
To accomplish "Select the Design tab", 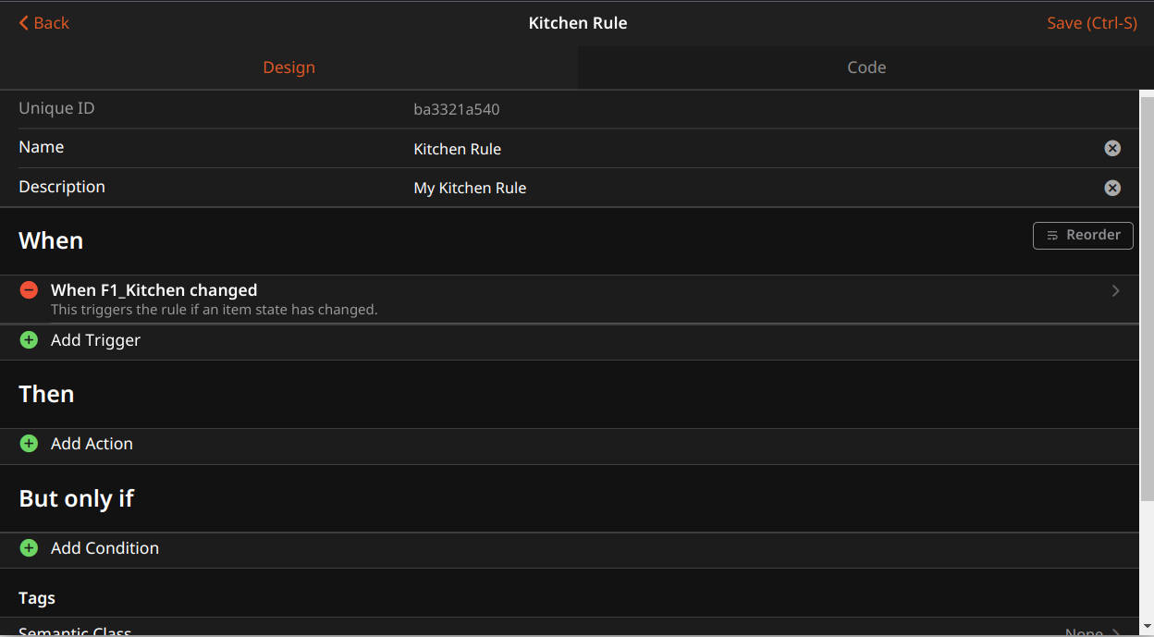I will (x=288, y=67).
